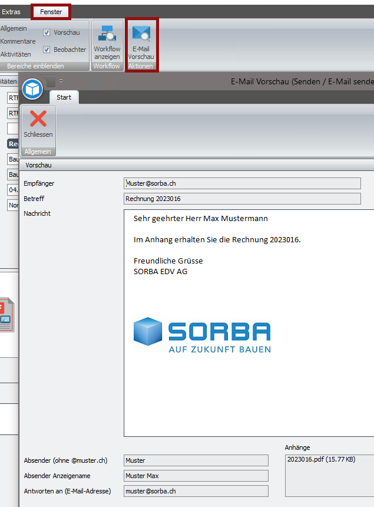
Task: Click the red Schliessen X icon
Action: pyautogui.click(x=38, y=118)
